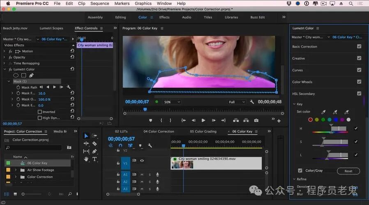Viewport: 369px width, 205px height.
Task: Select the green color swatch in Key
Action: (323, 120)
